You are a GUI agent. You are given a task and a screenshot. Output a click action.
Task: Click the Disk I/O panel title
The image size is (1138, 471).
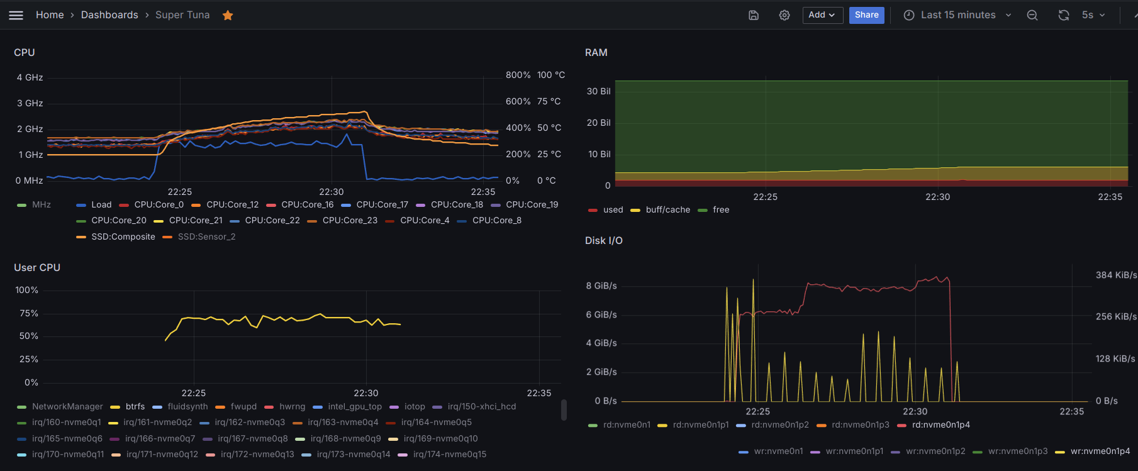pyautogui.click(x=603, y=240)
